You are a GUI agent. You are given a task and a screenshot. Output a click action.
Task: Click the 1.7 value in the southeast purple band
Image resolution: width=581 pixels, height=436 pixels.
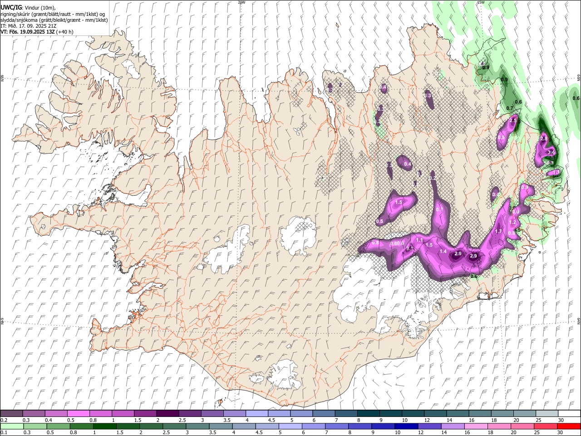coord(498,232)
